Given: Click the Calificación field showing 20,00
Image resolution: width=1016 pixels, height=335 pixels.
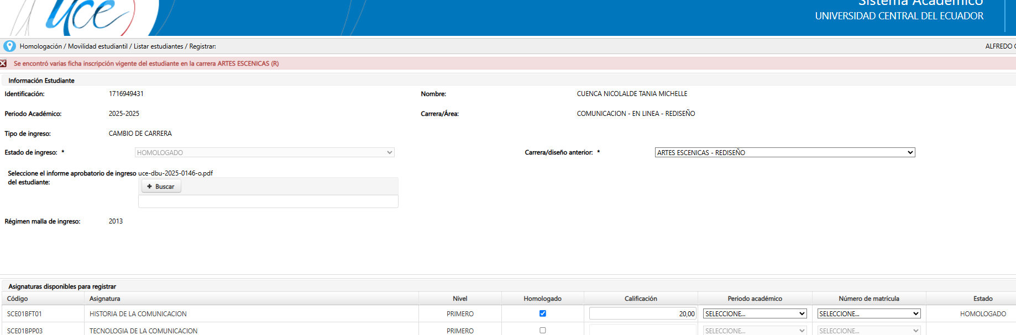Looking at the screenshot, I should (x=643, y=313).
